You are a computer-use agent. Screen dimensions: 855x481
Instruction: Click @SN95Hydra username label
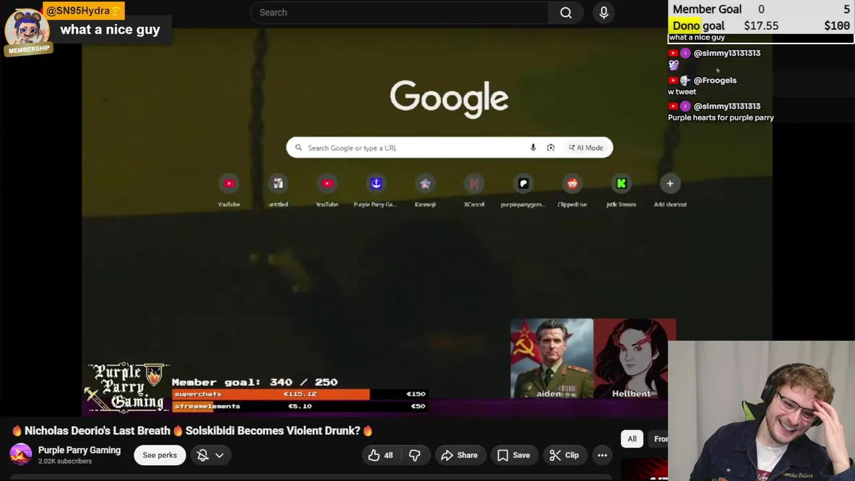83,11
